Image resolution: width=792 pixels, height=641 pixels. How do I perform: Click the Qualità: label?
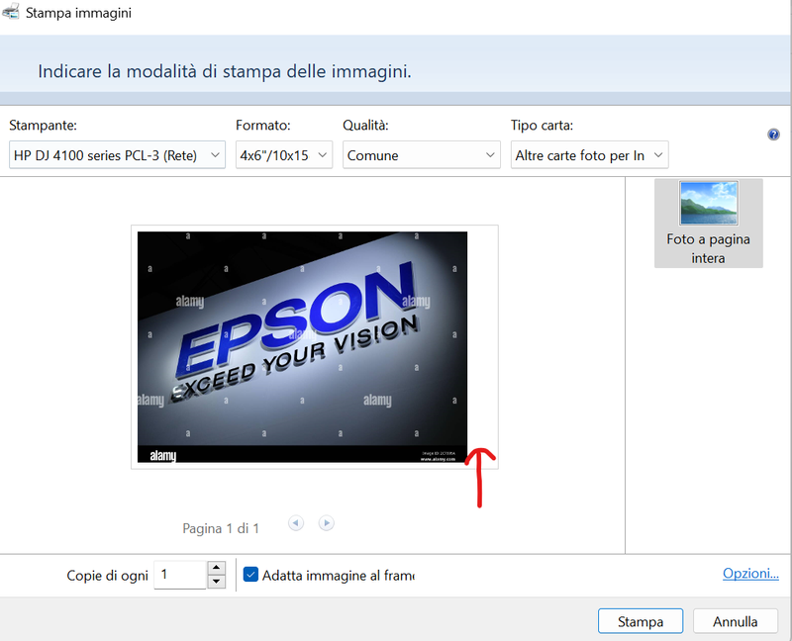[365, 126]
